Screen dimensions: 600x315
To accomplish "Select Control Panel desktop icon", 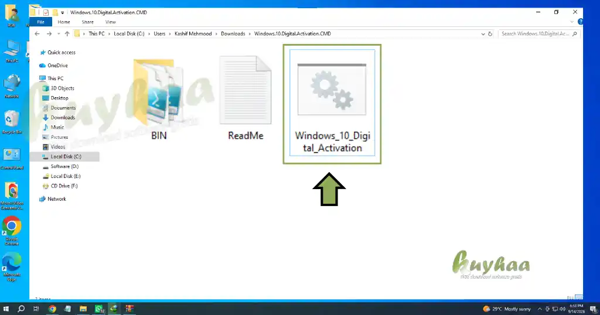I will (x=12, y=159).
